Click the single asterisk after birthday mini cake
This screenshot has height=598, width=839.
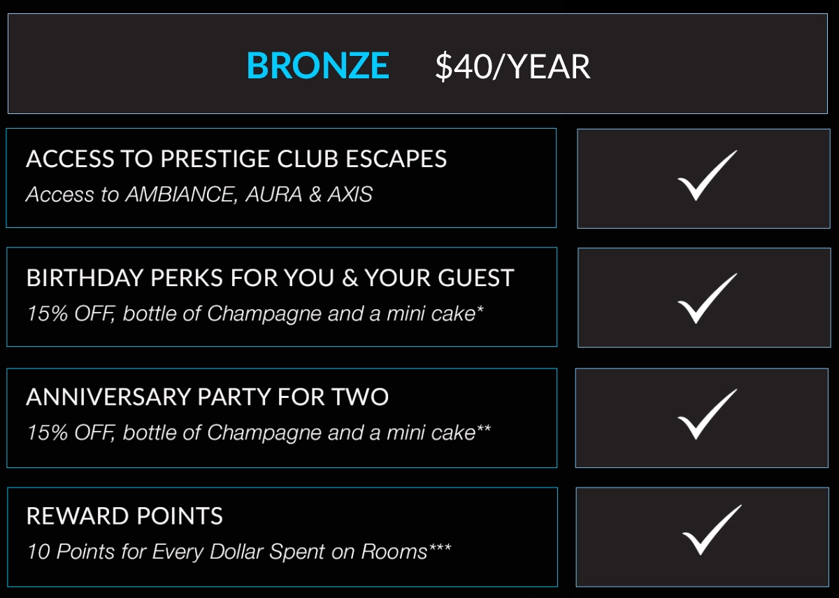(x=480, y=309)
